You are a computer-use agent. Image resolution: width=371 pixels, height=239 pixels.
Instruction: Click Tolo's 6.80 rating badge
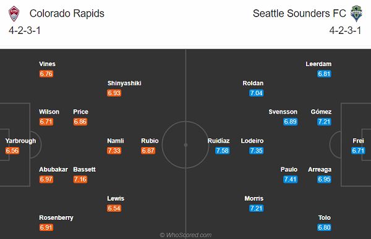coord(324,227)
